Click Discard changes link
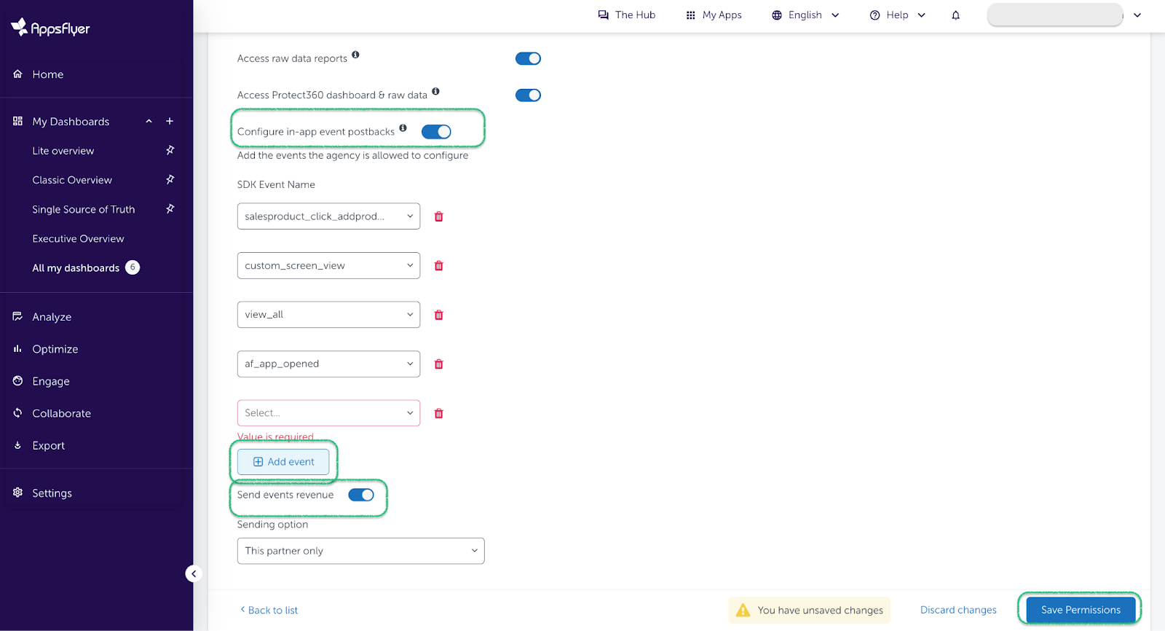1165x631 pixels. tap(958, 610)
